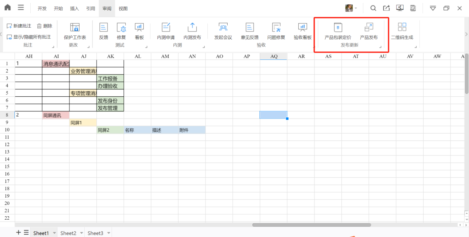This screenshot has width=469, height=237.
Task: Select the cell containing 工作报备
Action: click(110, 78)
